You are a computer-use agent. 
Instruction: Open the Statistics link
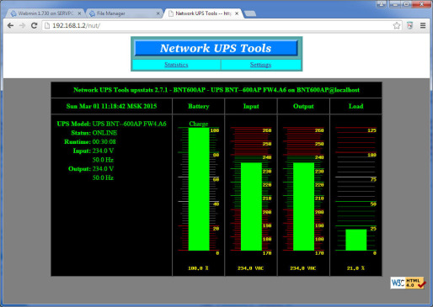(x=176, y=65)
